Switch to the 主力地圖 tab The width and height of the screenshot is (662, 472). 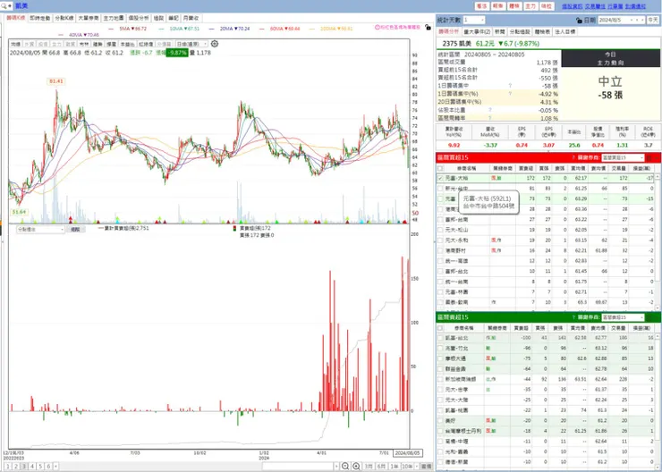tap(114, 18)
